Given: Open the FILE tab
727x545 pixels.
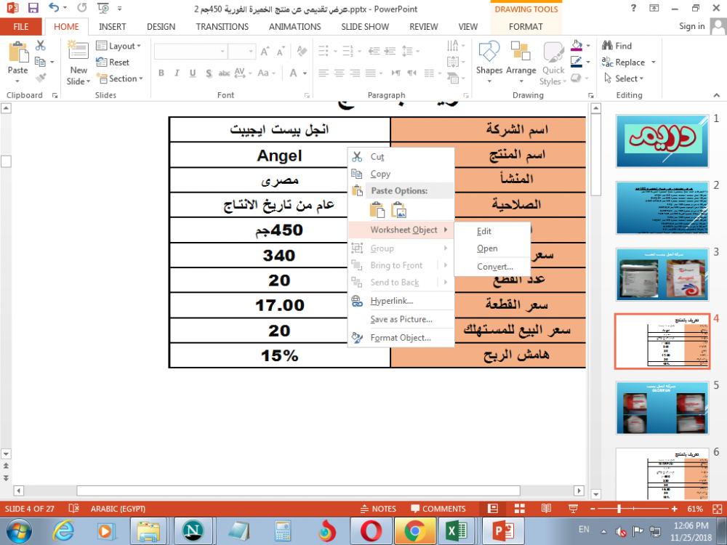Looking at the screenshot, I should (21, 26).
